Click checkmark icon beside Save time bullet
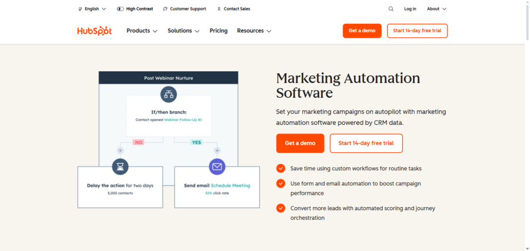The height and width of the screenshot is (251, 530). 281,168
